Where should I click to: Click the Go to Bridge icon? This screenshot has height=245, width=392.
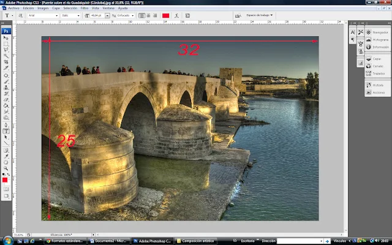pyautogui.click(x=238, y=15)
